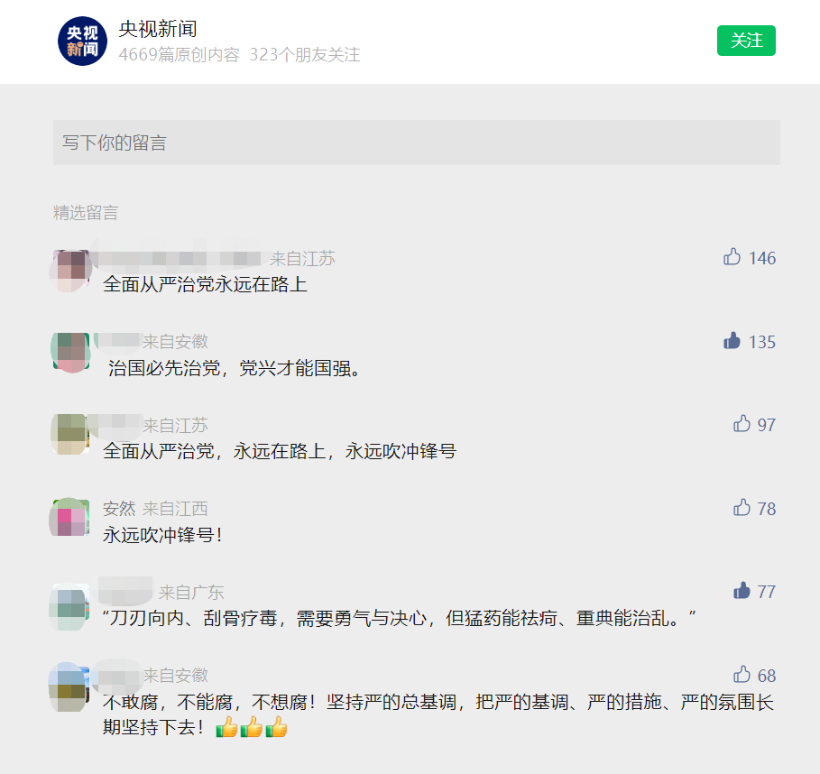820x774 pixels.
Task: Click avatar of 刀刃向内 commenter from 广东
Action: point(69,607)
